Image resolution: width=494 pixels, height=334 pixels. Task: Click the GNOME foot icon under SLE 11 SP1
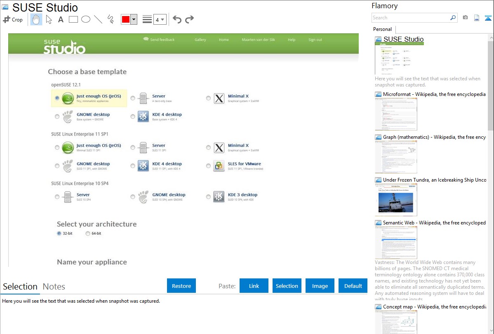(68, 166)
